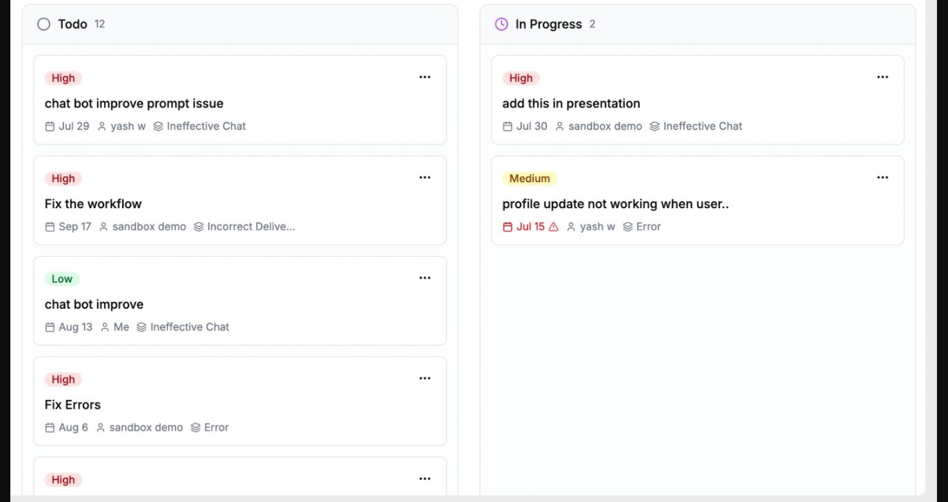Click due date 'Jul 29'

[x=74, y=126]
